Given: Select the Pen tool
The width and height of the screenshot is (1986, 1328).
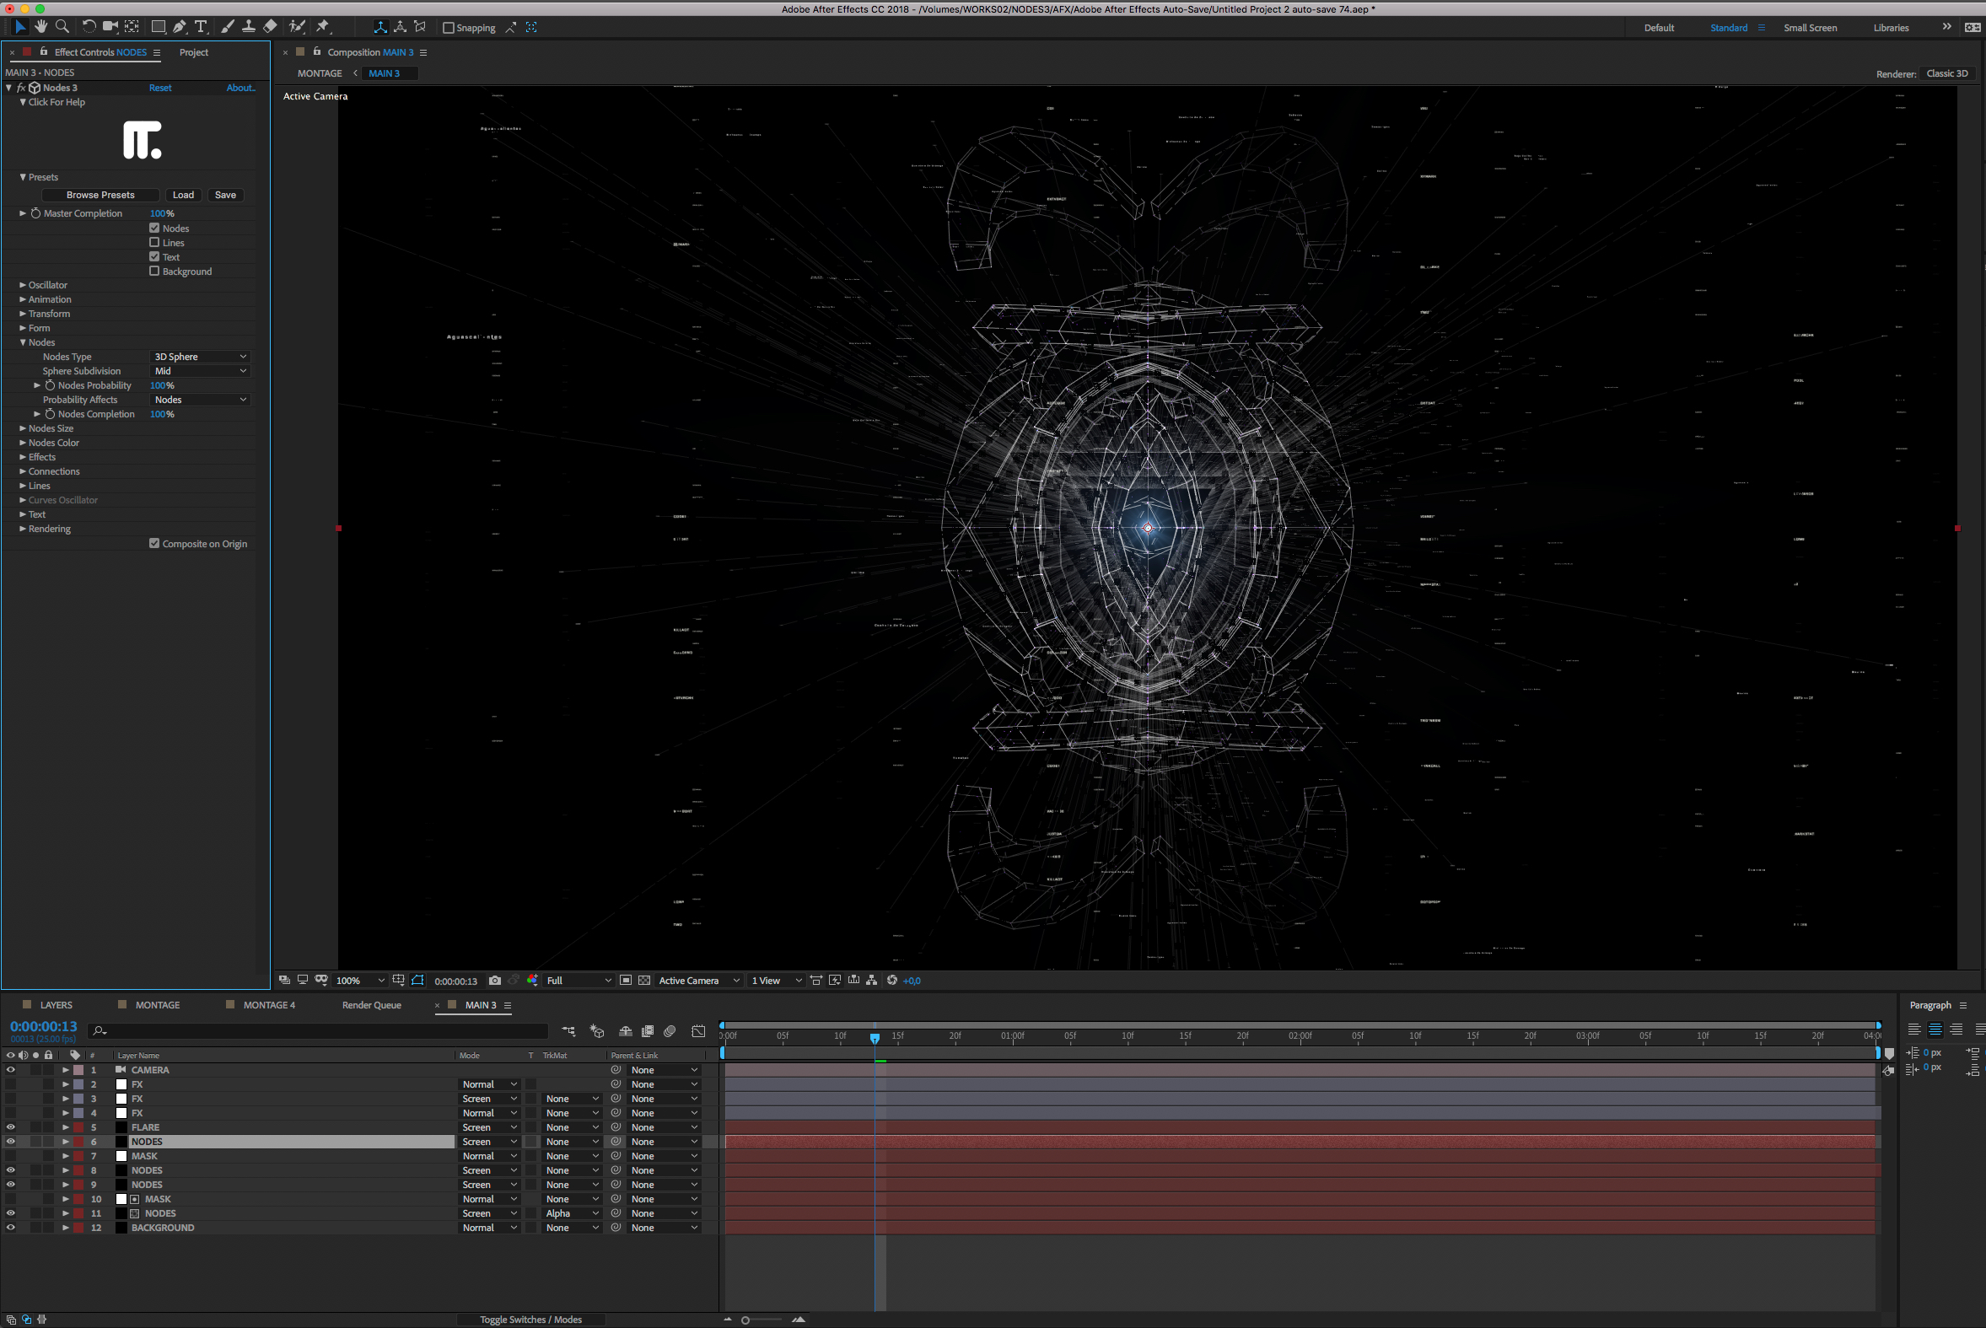Looking at the screenshot, I should [180, 27].
